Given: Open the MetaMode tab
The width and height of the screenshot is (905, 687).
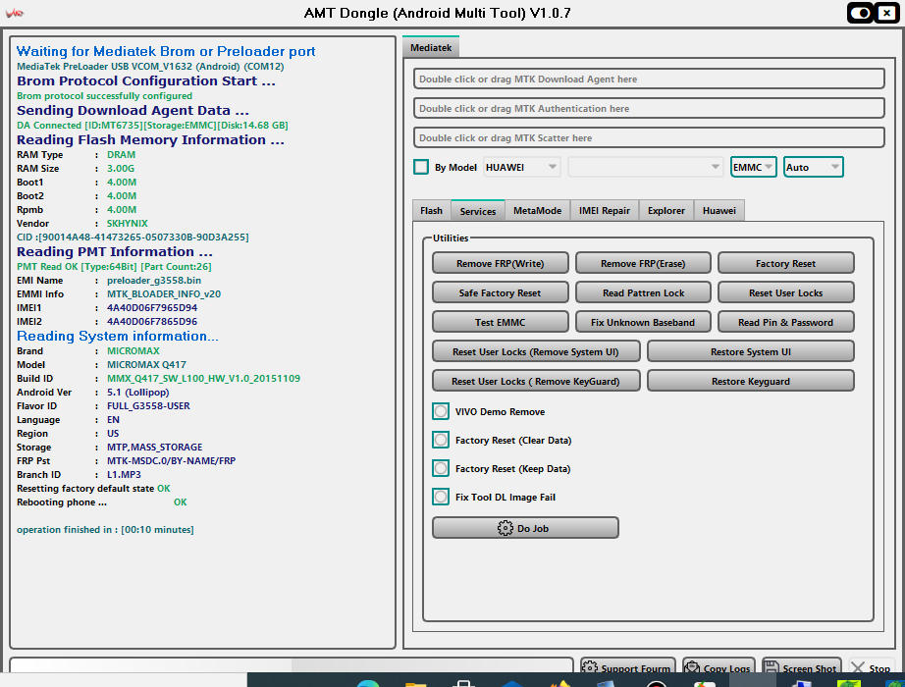Looking at the screenshot, I should (537, 211).
